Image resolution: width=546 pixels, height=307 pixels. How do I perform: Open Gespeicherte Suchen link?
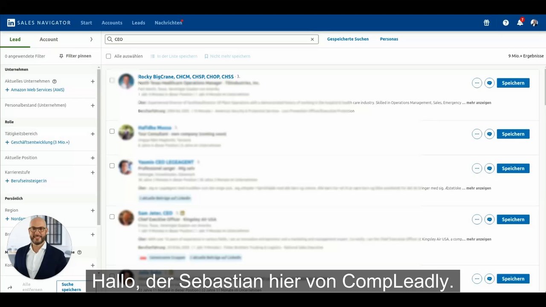(348, 39)
